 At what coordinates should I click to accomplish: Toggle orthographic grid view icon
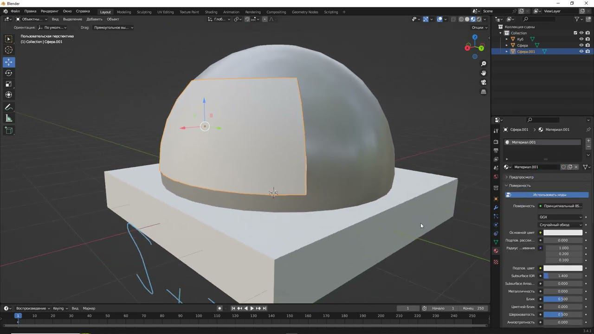tap(484, 92)
